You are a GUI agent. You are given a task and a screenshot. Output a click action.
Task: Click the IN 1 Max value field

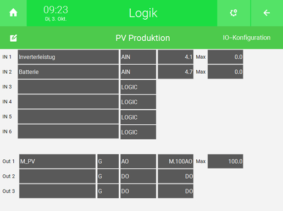(225, 57)
